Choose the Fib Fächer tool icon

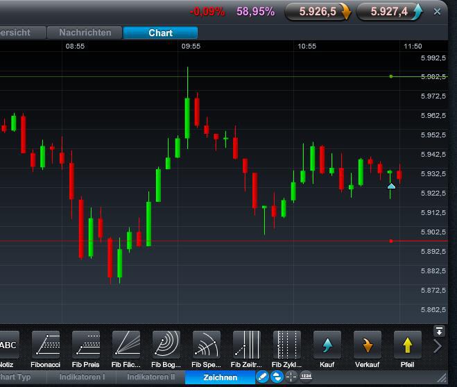pyautogui.click(x=126, y=345)
